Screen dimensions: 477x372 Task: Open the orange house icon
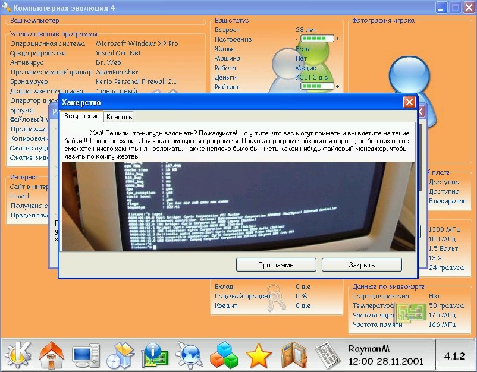click(x=52, y=355)
